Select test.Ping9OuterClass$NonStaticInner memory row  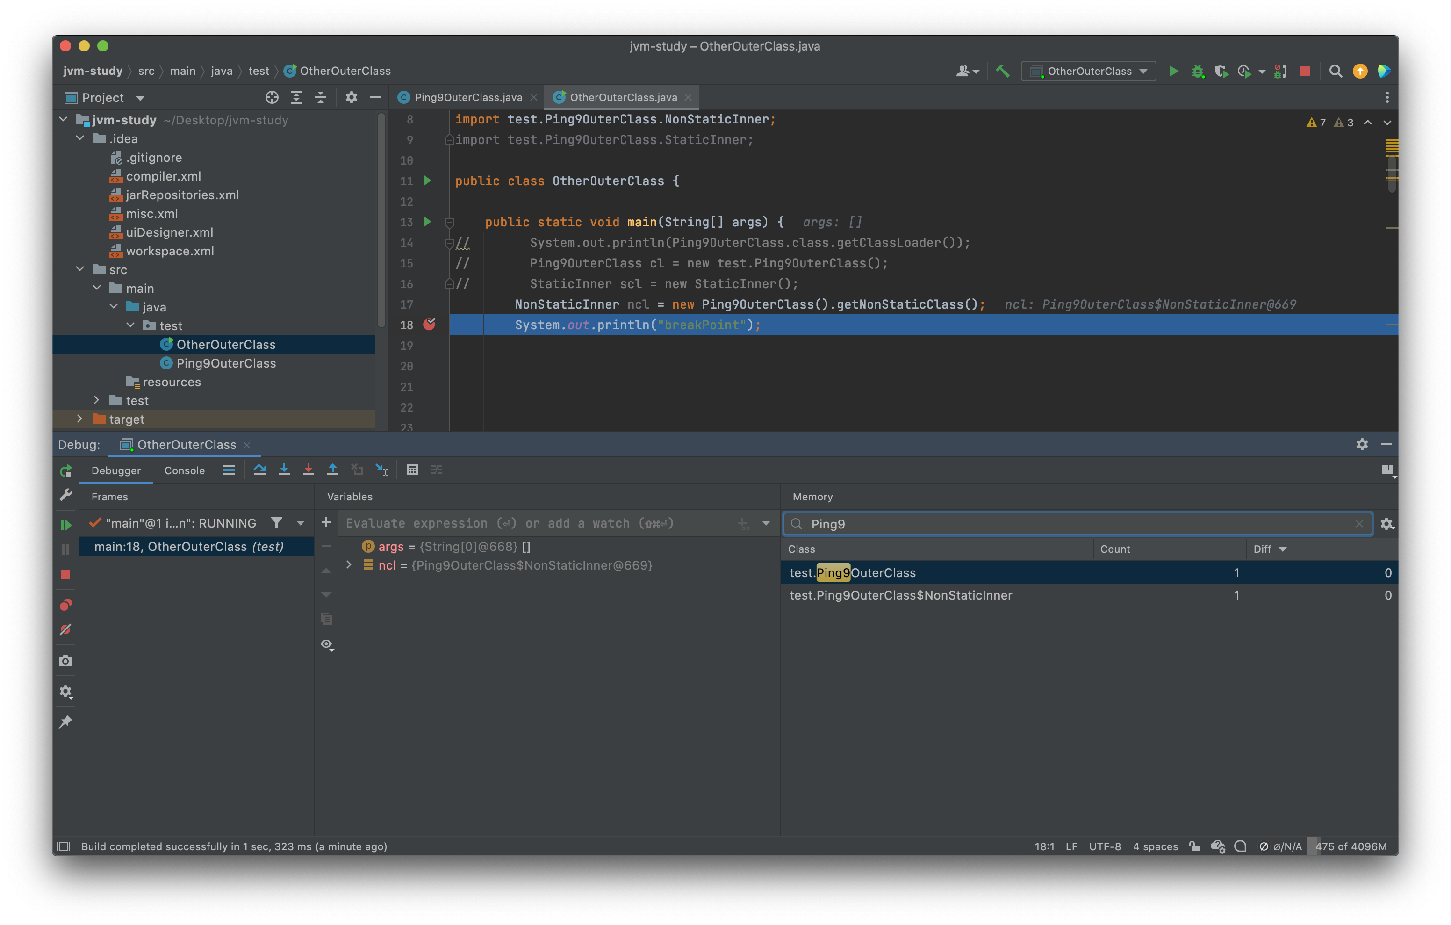900,595
